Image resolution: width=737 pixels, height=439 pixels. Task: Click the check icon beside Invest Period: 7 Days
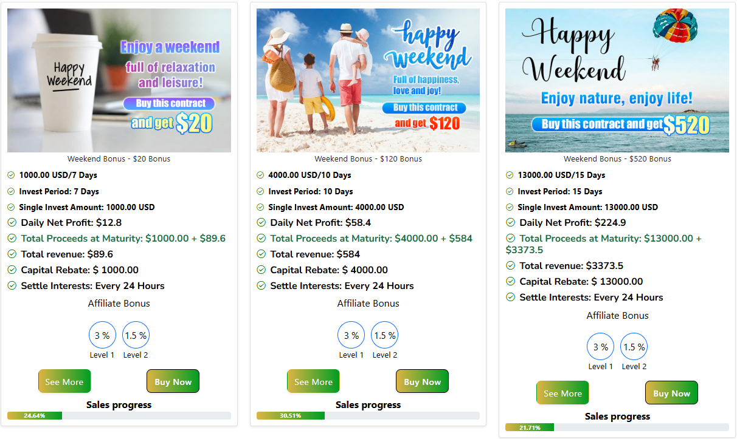pos(11,191)
